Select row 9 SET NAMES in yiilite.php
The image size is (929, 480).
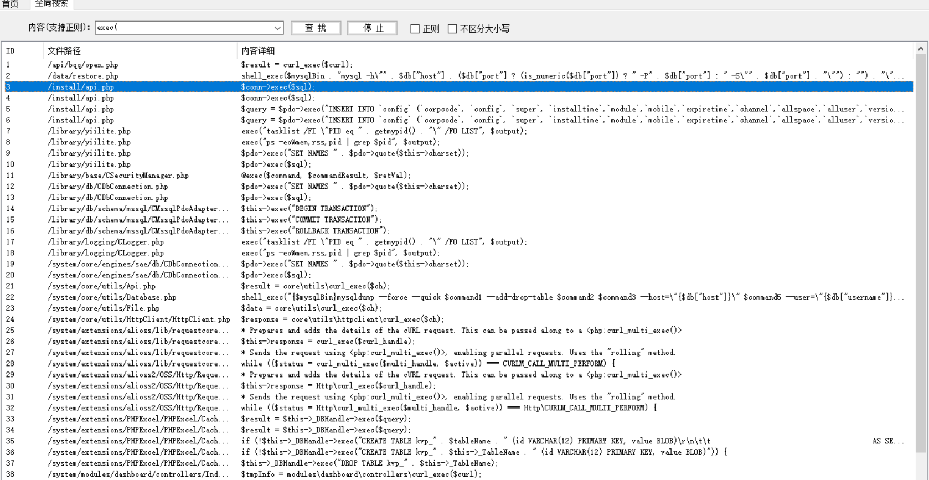(459, 153)
